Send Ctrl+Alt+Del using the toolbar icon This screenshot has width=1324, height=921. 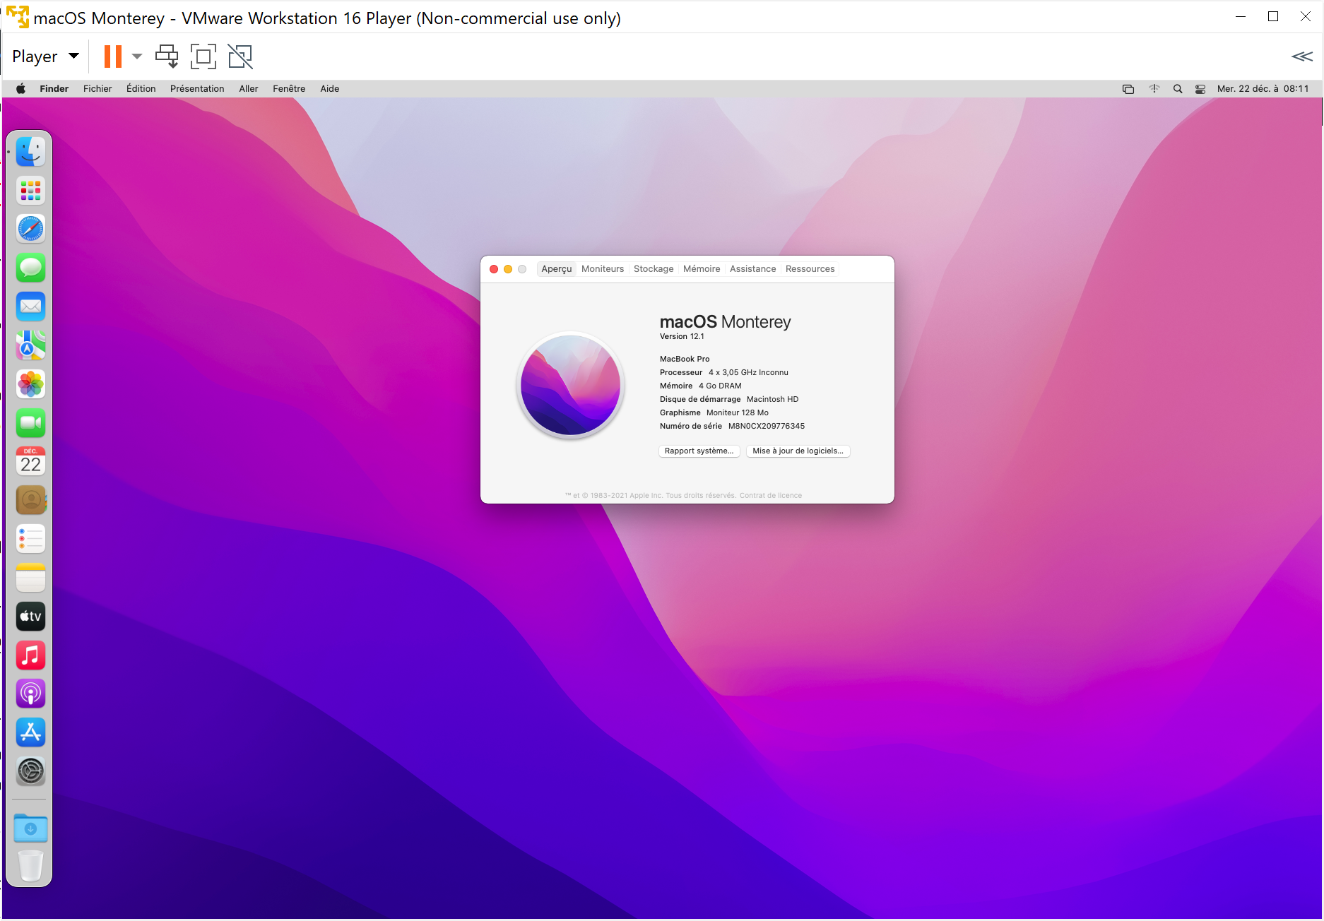pyautogui.click(x=167, y=56)
